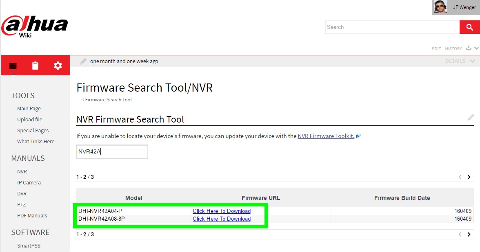Open Special Pages in sidebar
Image resolution: width=480 pixels, height=252 pixels.
(x=33, y=130)
